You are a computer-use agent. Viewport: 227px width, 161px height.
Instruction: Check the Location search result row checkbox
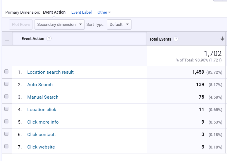[6, 71]
